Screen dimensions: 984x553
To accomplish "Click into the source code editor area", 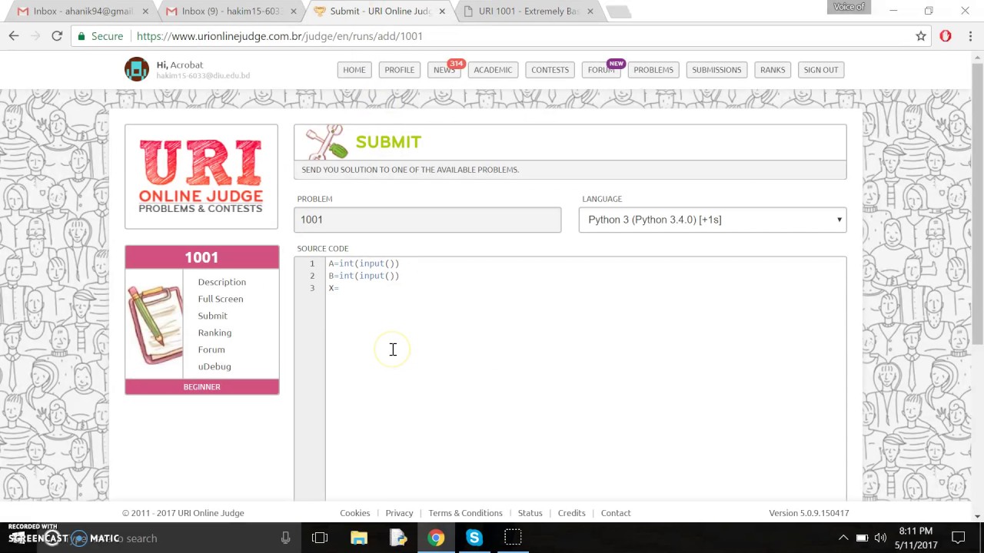I will [x=586, y=380].
